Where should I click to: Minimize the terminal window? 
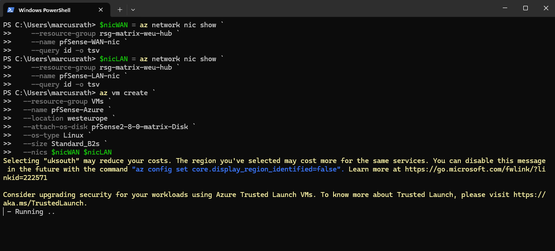tap(505, 8)
